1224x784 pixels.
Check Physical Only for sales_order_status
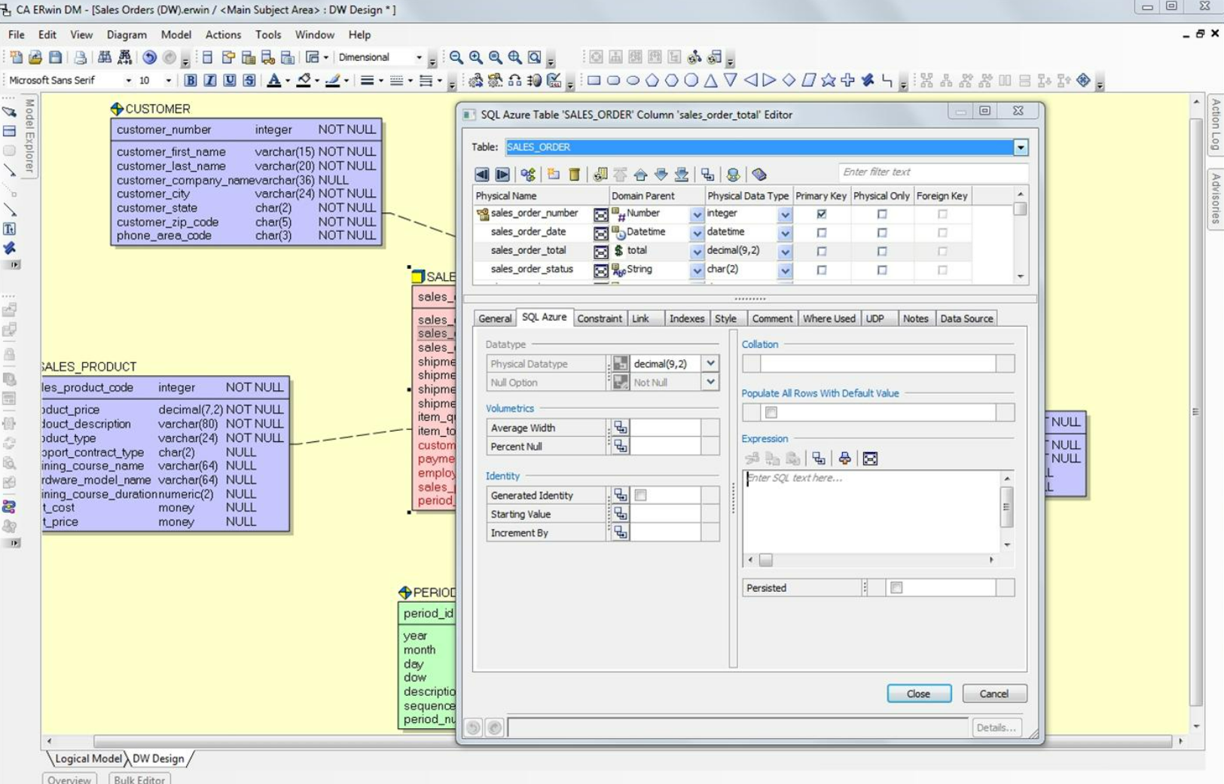(882, 270)
